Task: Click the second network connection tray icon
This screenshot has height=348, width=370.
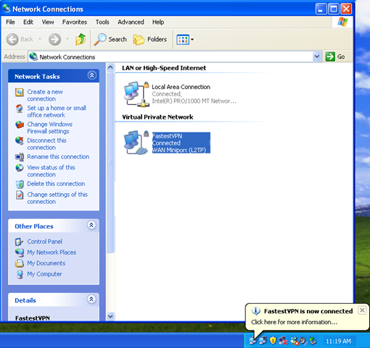Action: 263,341
